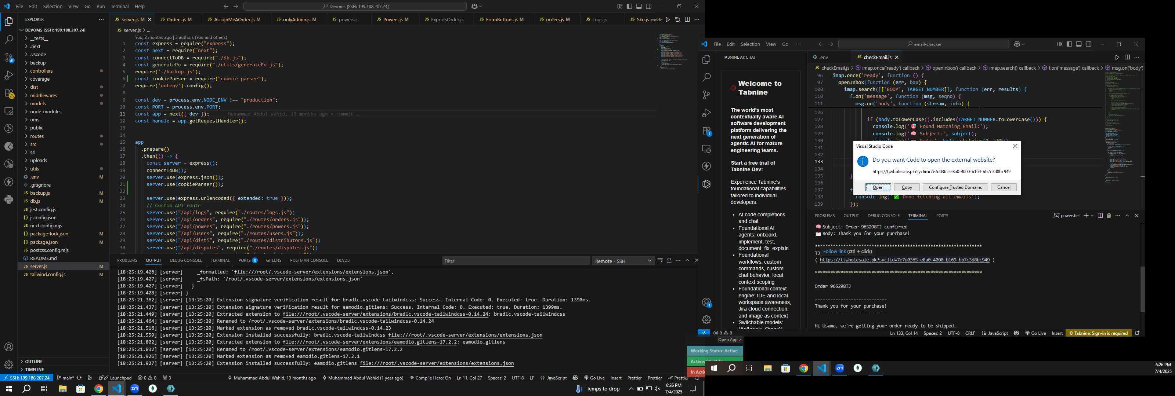Viewport: 1175px width, 396px height.
Task: Open Selection menu in email-checker window
Action: (750, 44)
